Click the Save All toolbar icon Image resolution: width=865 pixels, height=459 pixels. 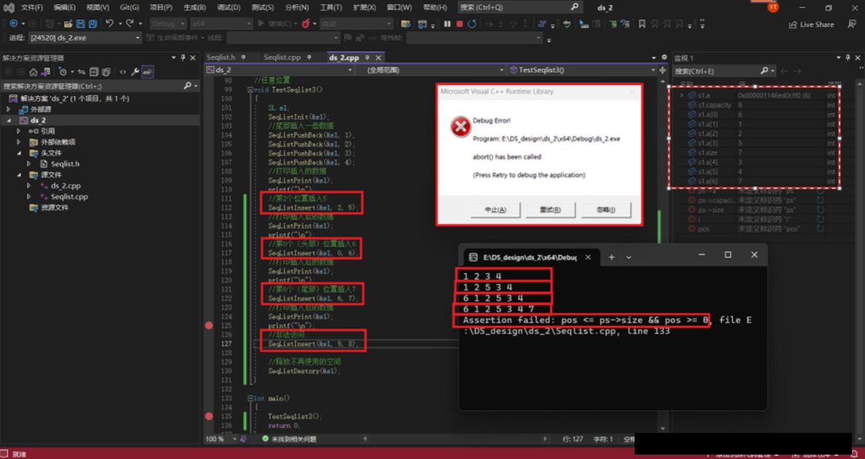(x=93, y=24)
